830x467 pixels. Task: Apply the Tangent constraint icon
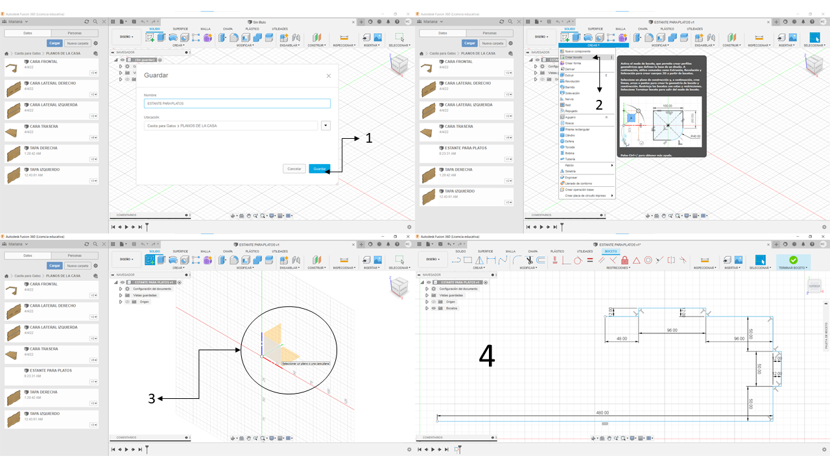(578, 260)
